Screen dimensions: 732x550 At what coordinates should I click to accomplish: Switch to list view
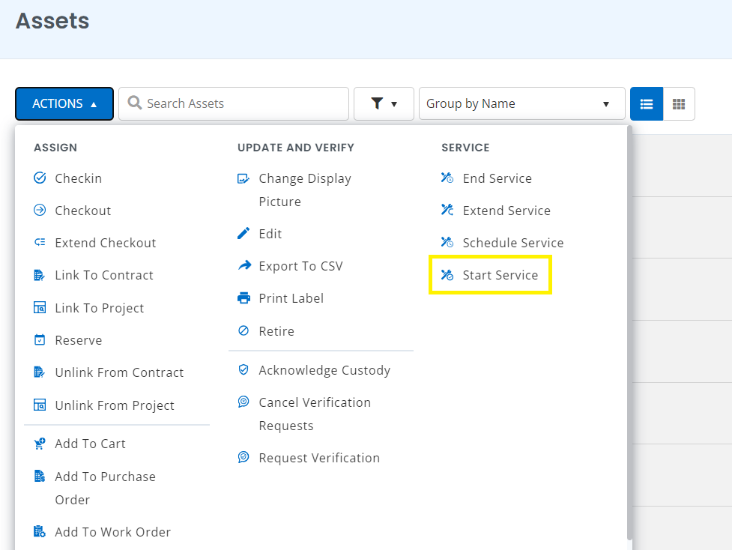point(647,104)
